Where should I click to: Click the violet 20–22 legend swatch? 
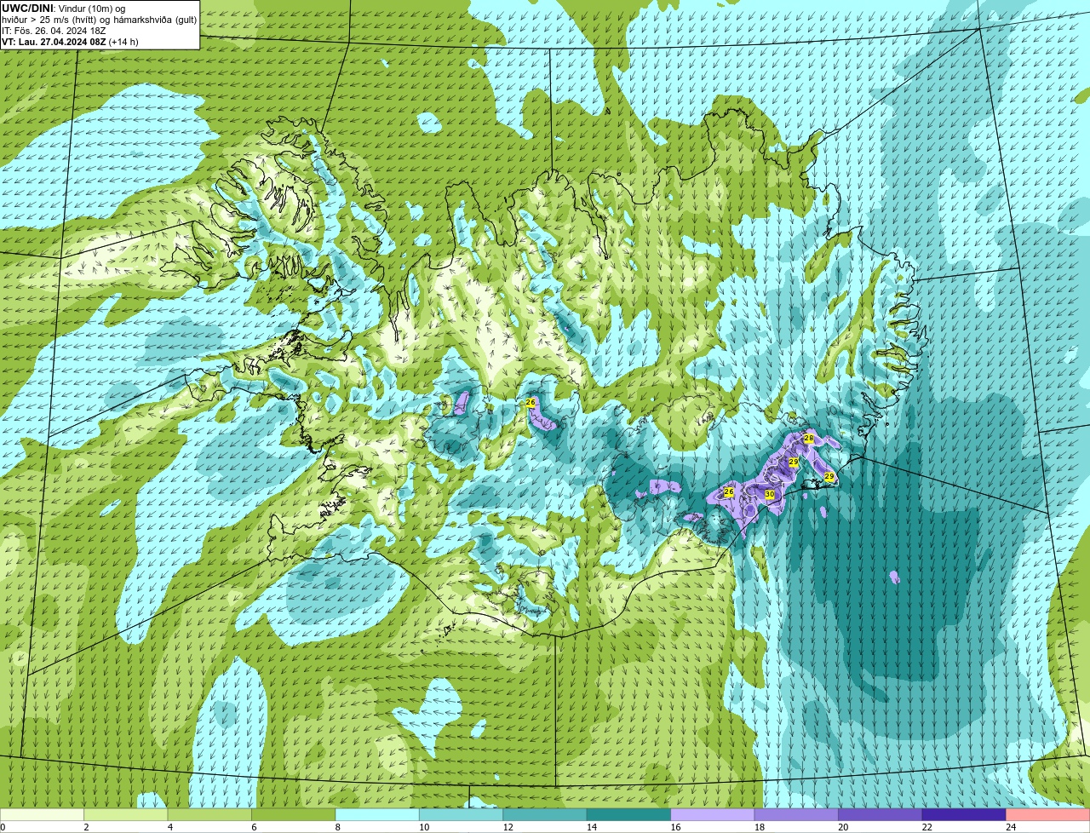[880, 814]
